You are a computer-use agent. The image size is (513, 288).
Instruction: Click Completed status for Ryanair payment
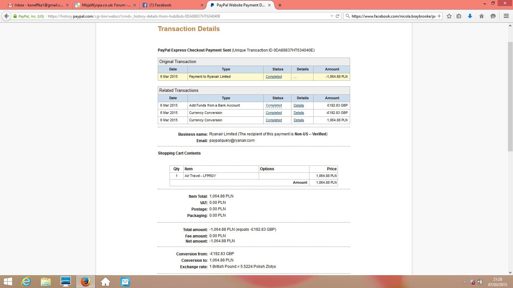tap(274, 77)
